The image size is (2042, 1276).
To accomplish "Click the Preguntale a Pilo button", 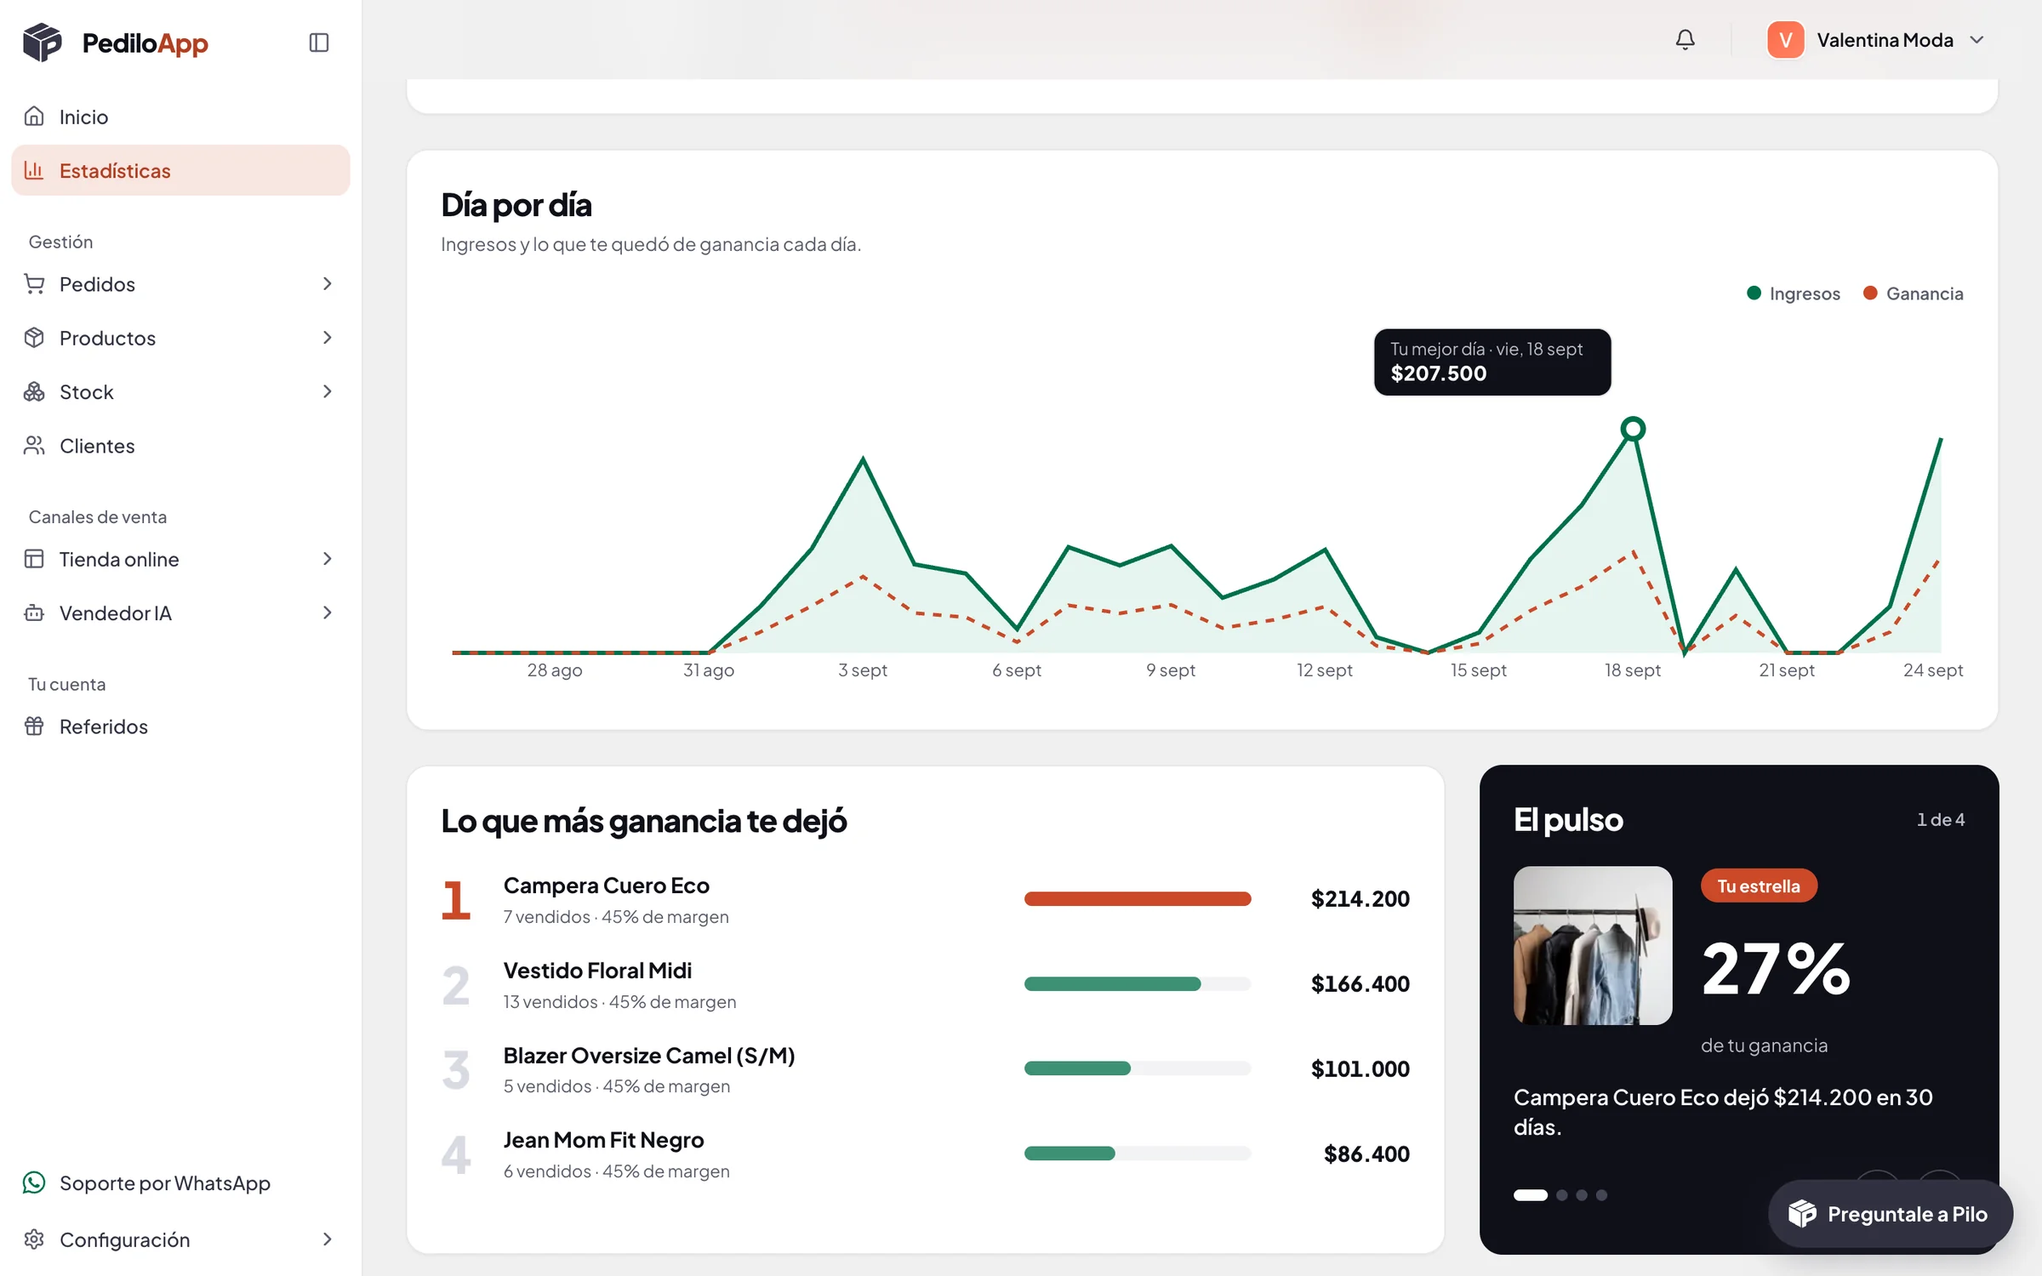I will pyautogui.click(x=1891, y=1214).
